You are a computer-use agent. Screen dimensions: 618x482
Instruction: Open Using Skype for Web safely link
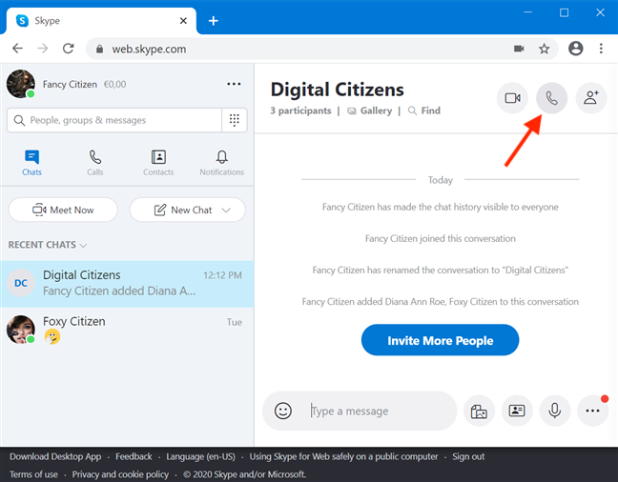coord(343,456)
